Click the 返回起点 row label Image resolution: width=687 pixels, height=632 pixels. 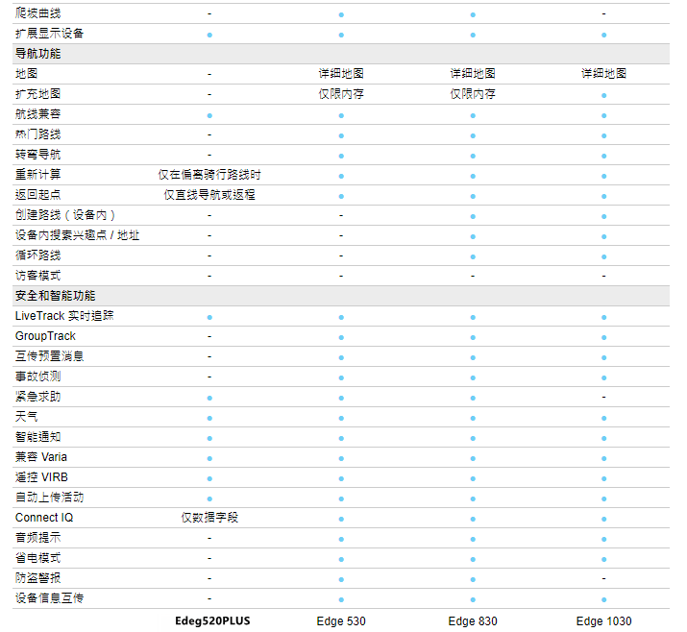[x=37, y=195]
